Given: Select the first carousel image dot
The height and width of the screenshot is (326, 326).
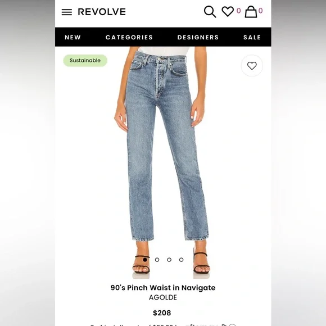Looking at the screenshot, I should [145, 260].
